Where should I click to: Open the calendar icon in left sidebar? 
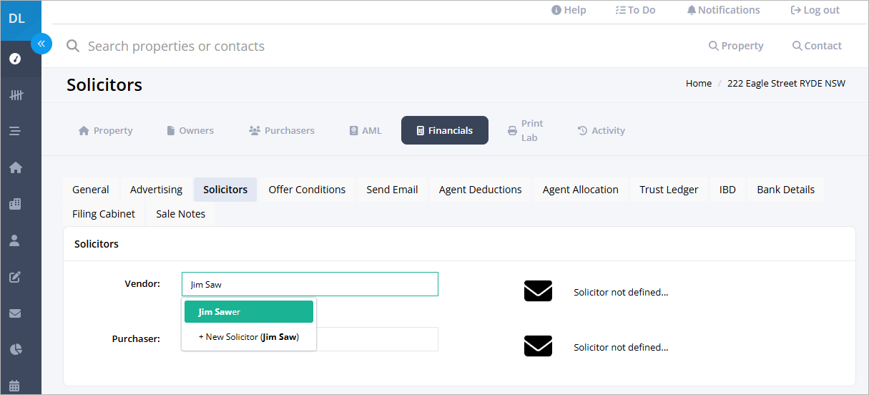tap(15, 386)
